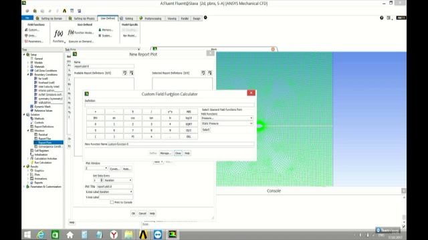The image size is (428, 240).
Task: Open the Fluent app icon on taskbar
Action: pyautogui.click(x=172, y=235)
